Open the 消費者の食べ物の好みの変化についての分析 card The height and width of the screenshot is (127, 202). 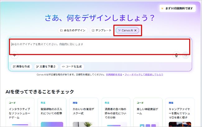point(116,112)
